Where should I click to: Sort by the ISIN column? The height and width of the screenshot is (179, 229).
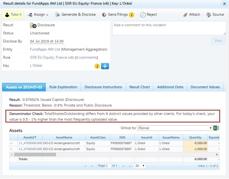tap(122, 137)
